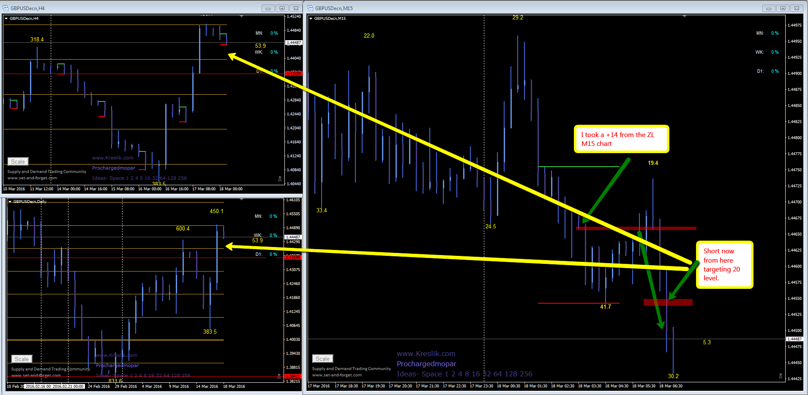Click the highlighted 2016.02.21 00:00 date on Daily axis
This screenshot has height=395, width=808.
click(68, 386)
